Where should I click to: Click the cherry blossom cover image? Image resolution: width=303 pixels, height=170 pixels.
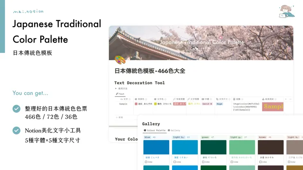(201, 43)
